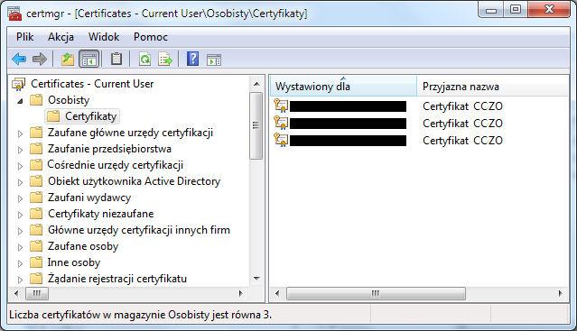This screenshot has height=331, width=577.
Task: Click tree pane horizontal scroll left arrow
Action: 16,293
